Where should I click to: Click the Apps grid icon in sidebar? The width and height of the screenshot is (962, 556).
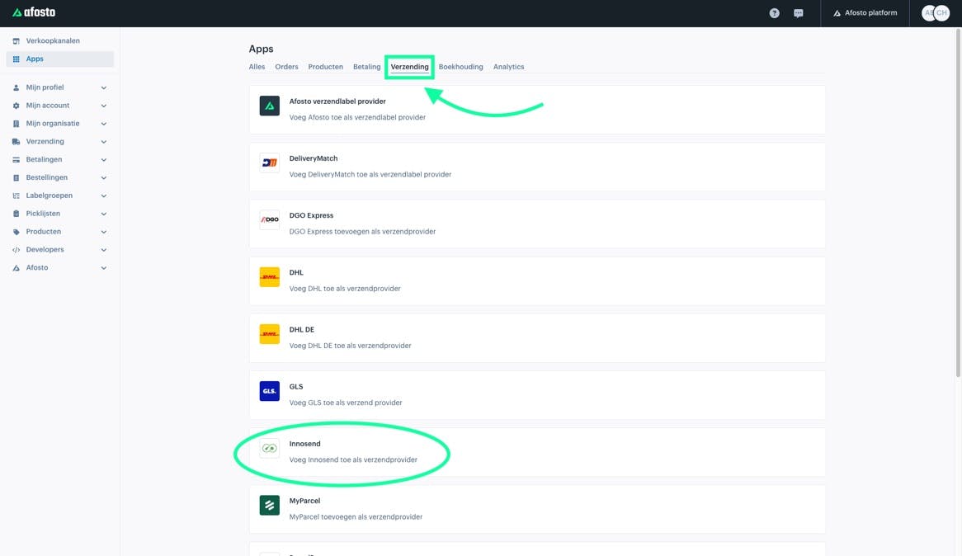tap(16, 59)
